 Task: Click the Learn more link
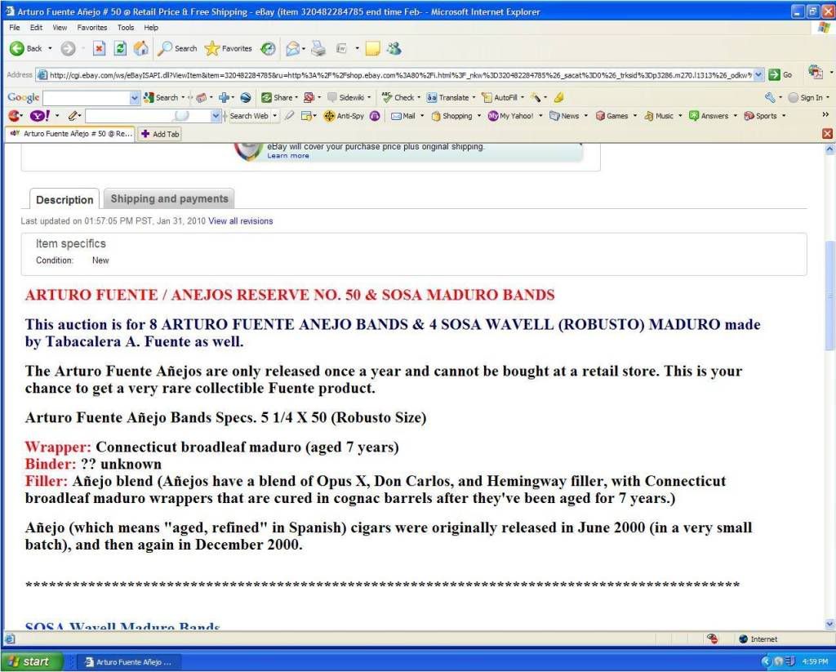pyautogui.click(x=288, y=156)
